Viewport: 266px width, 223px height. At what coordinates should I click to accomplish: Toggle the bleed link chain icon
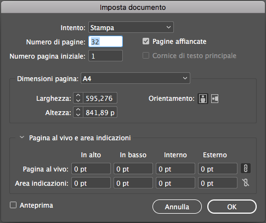(246, 168)
